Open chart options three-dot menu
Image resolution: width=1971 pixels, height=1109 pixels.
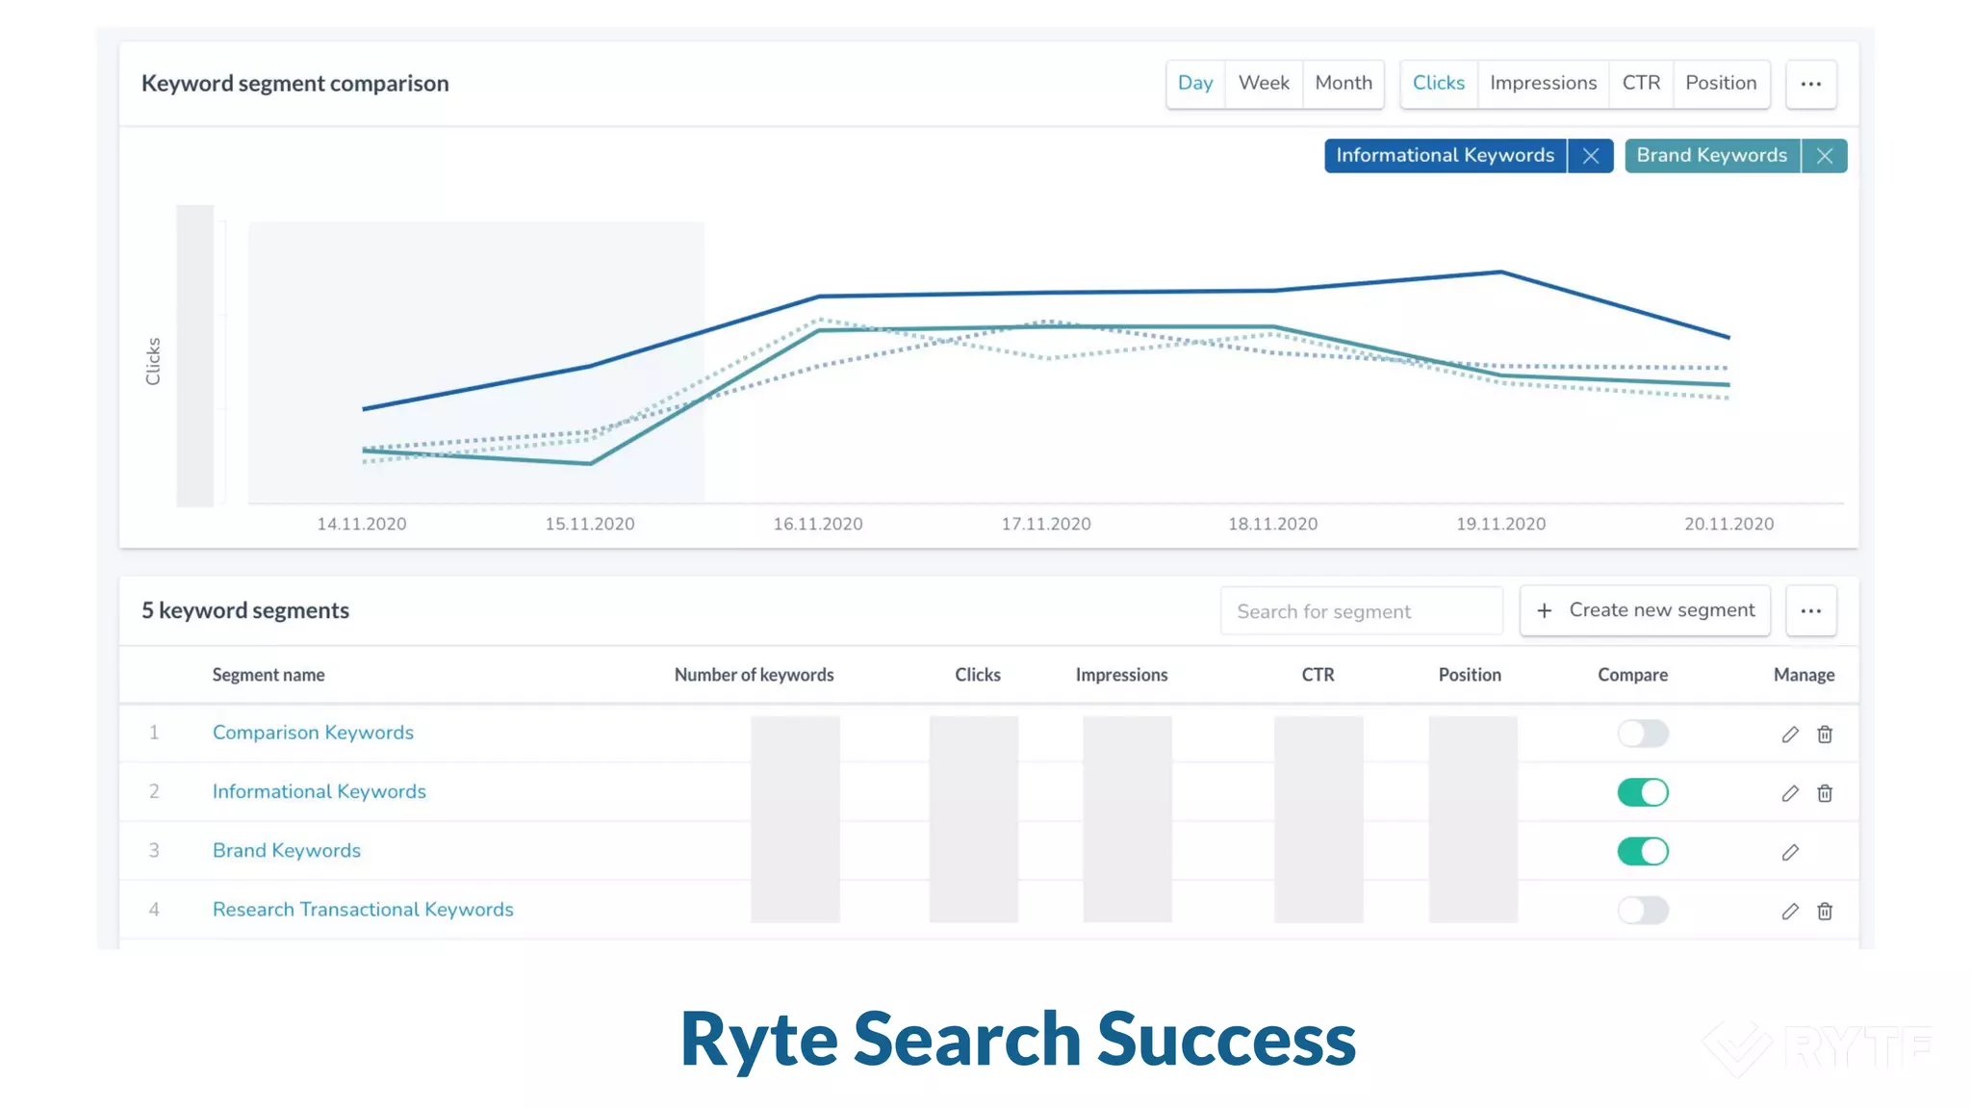pos(1811,84)
